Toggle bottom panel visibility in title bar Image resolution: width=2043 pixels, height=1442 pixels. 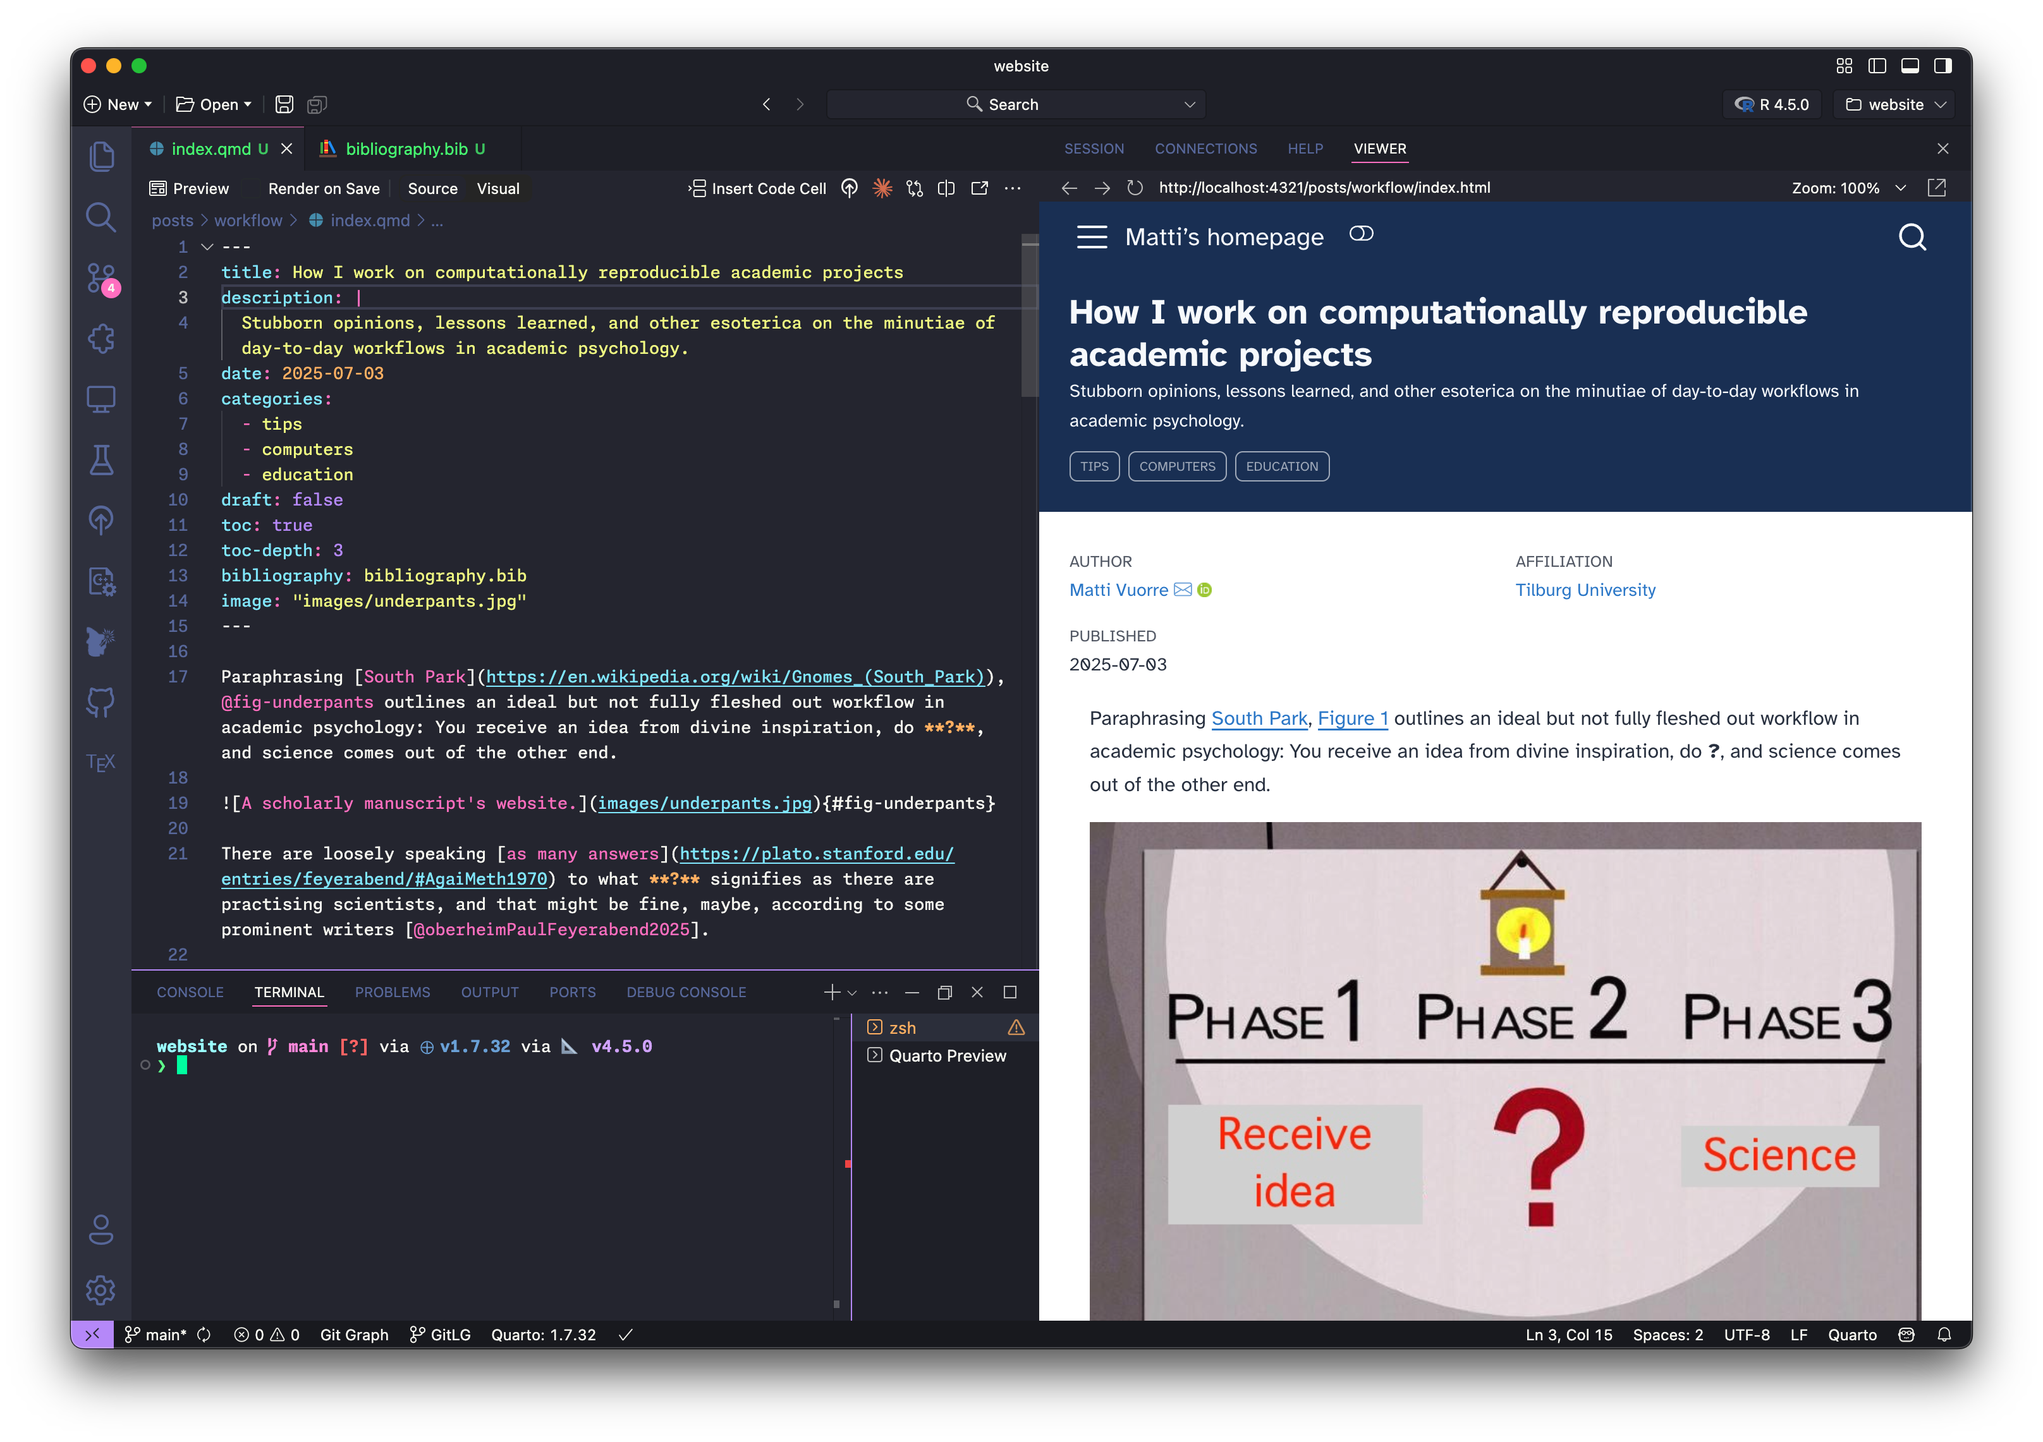click(1910, 66)
